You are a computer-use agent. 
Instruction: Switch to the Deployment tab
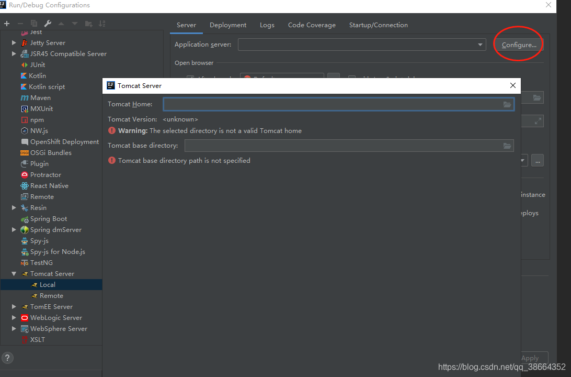pos(228,25)
